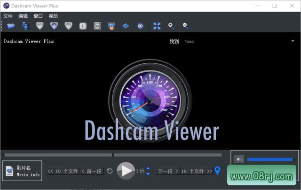Click the fullscreen arrows icon
The image size is (301, 190).
click(157, 26)
